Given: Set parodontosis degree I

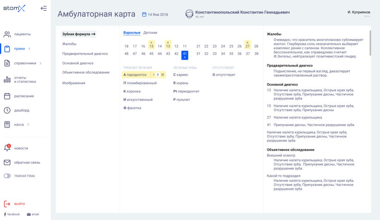Looking at the screenshot, I should pos(154,75).
